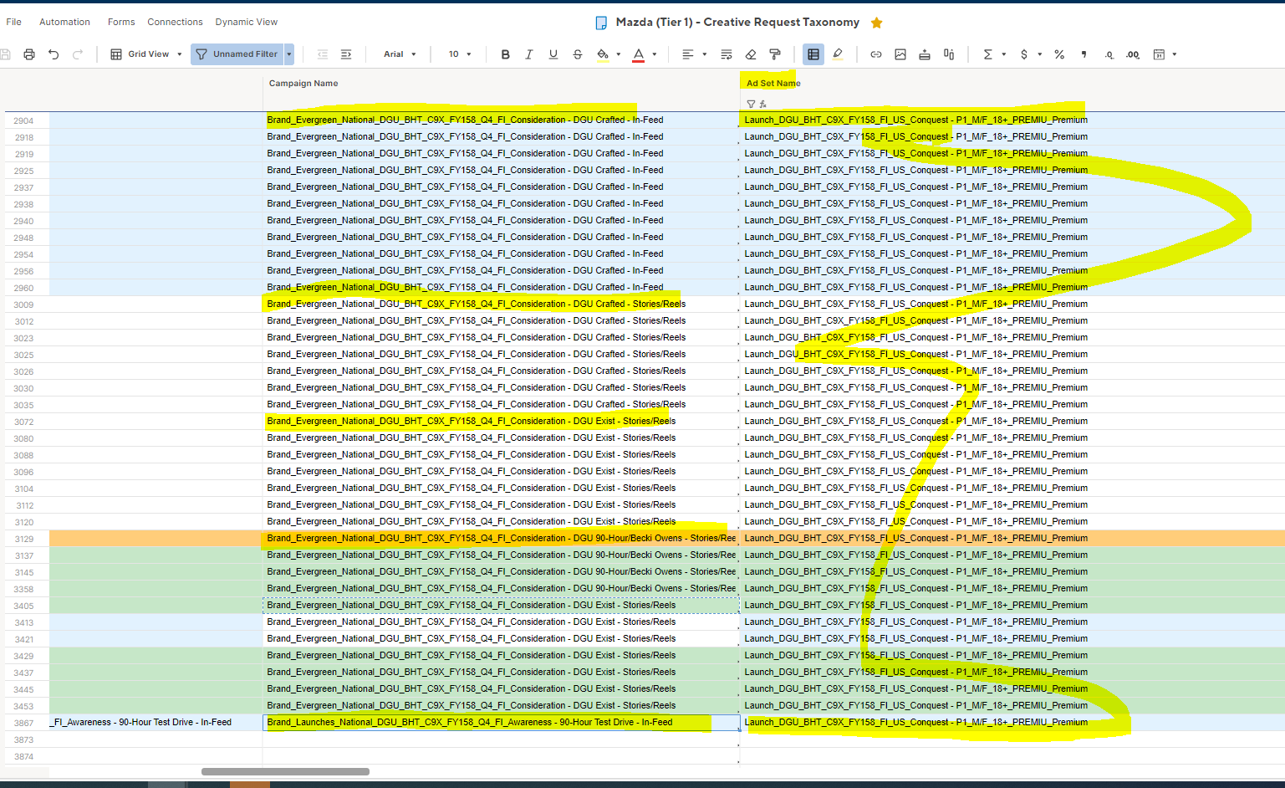Apply Underline formatting
This screenshot has width=1285, height=788.
click(553, 54)
